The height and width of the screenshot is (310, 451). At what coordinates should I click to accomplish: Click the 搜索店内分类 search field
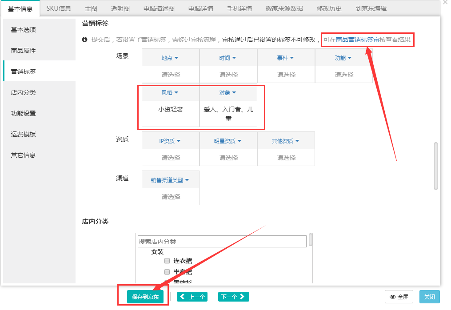click(222, 241)
